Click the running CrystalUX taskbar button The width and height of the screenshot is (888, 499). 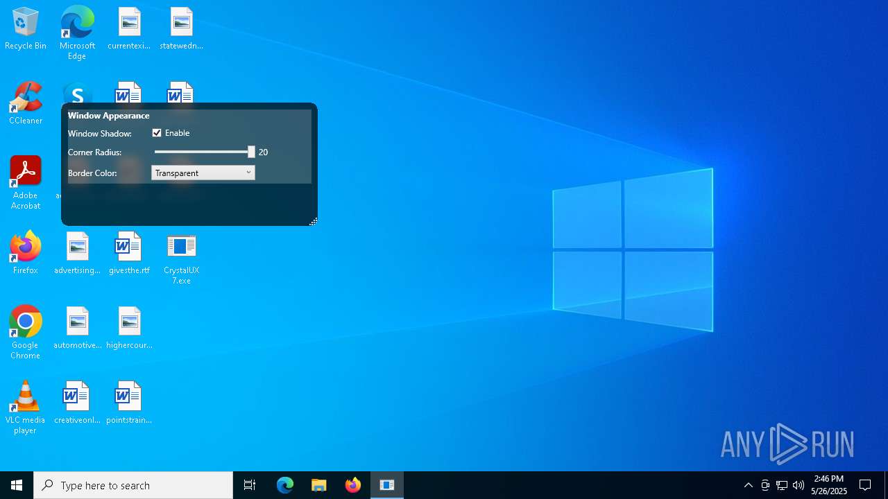pyautogui.click(x=387, y=485)
